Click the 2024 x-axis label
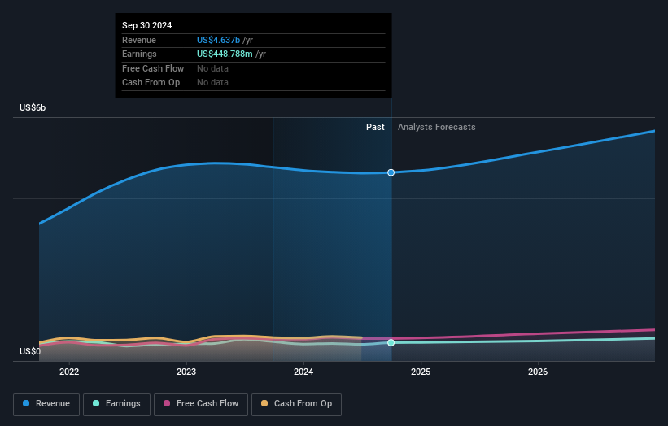Image resolution: width=668 pixels, height=426 pixels. coord(303,372)
